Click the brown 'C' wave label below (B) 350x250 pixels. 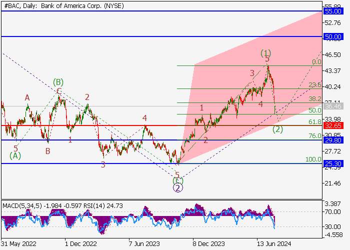tap(59, 91)
